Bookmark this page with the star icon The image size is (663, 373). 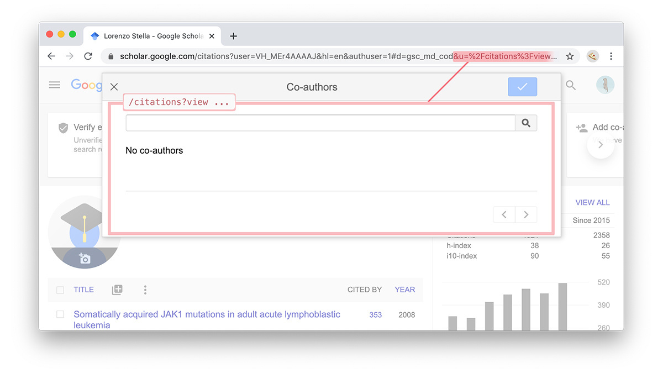[x=570, y=56]
